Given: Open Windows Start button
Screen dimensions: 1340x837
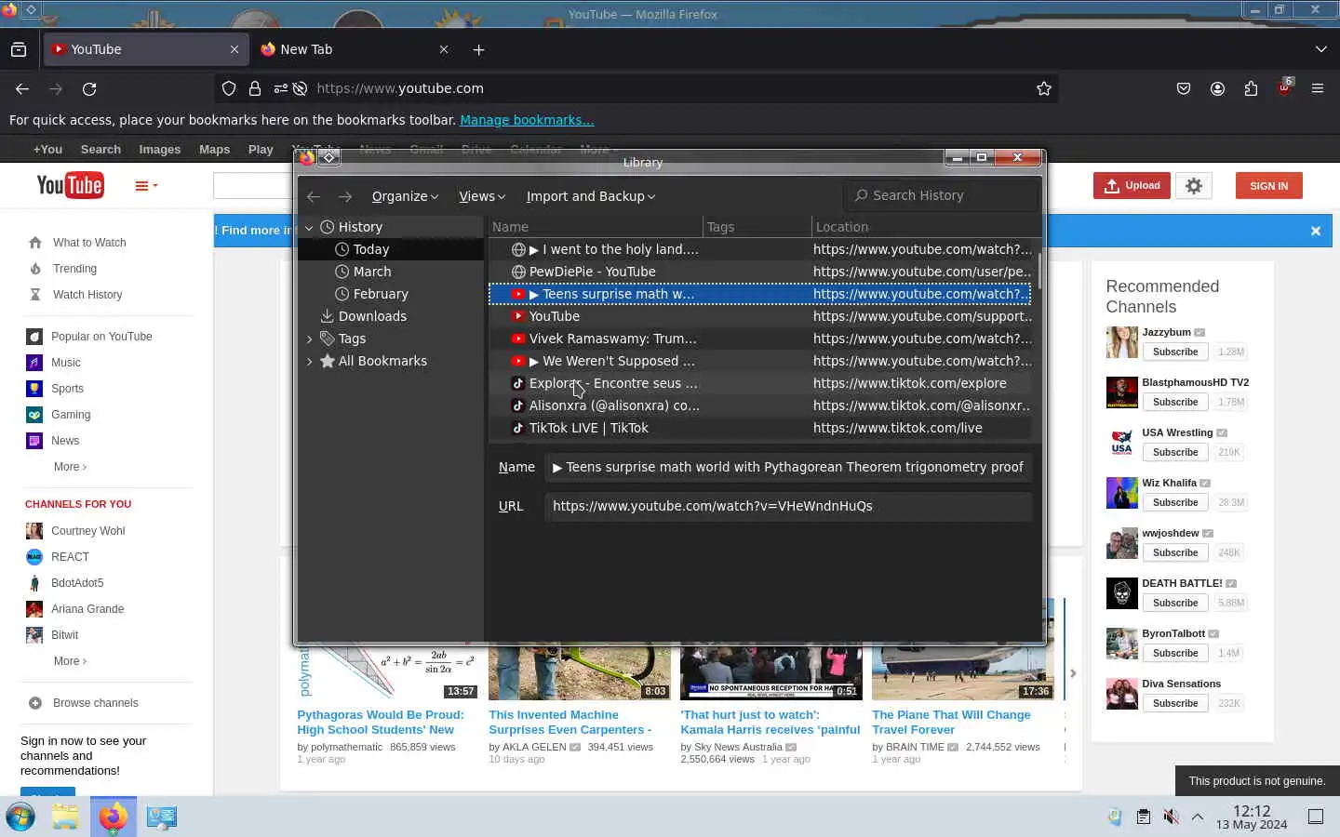Looking at the screenshot, I should click(20, 817).
